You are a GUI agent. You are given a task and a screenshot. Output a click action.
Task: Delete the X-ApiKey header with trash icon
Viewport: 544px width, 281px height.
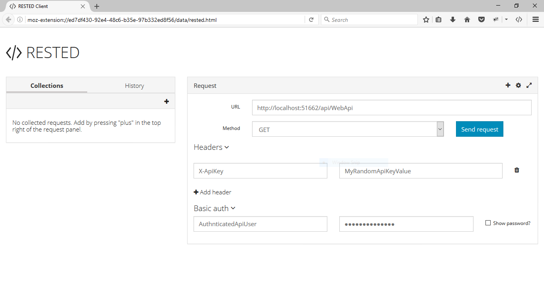[517, 170]
